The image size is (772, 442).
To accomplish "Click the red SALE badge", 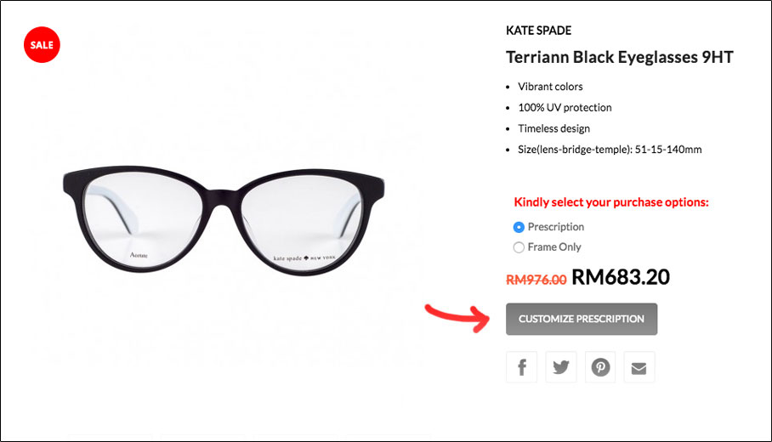I will point(42,45).
